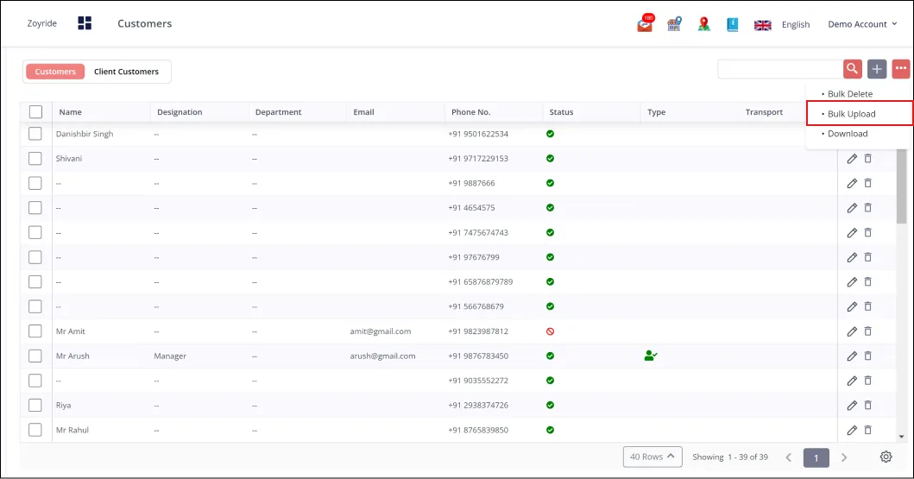914x479 pixels.
Task: Edit Mr Amit row with pencil icon
Action: (x=852, y=331)
